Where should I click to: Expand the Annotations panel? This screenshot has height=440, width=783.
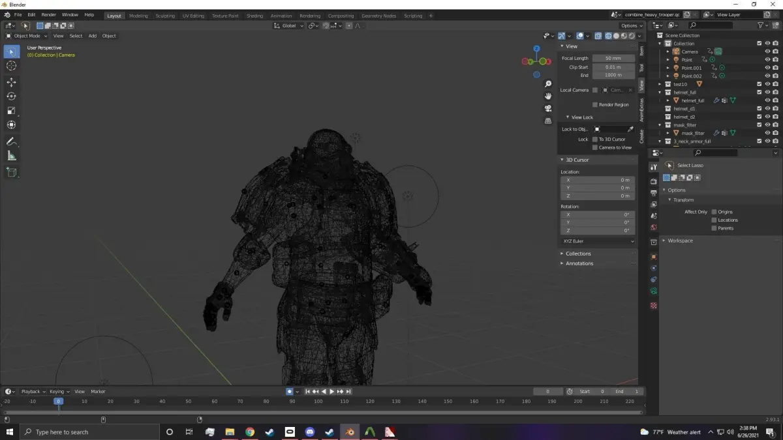pyautogui.click(x=579, y=263)
